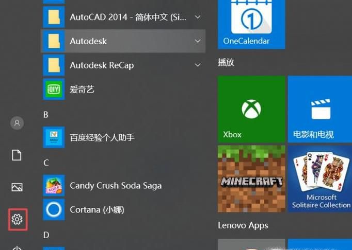Launch the Candy Crush Soda Saga icon
The width and height of the screenshot is (352, 250).
(54, 186)
